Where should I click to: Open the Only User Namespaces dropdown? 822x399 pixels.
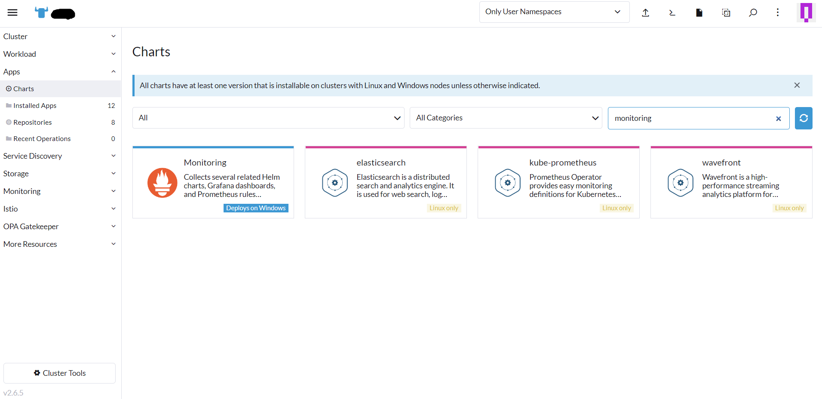(554, 12)
